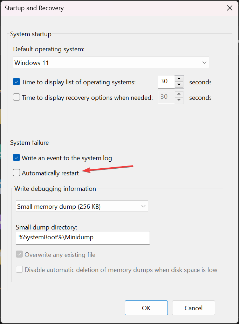Viewport: 239px width, 324px height.
Task: Click the Windows 11 dropdown chevron arrow
Action: (x=204, y=63)
